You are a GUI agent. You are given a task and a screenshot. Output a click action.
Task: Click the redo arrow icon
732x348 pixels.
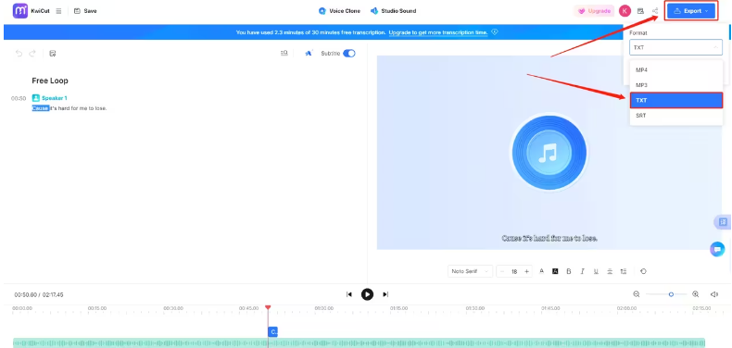click(32, 53)
